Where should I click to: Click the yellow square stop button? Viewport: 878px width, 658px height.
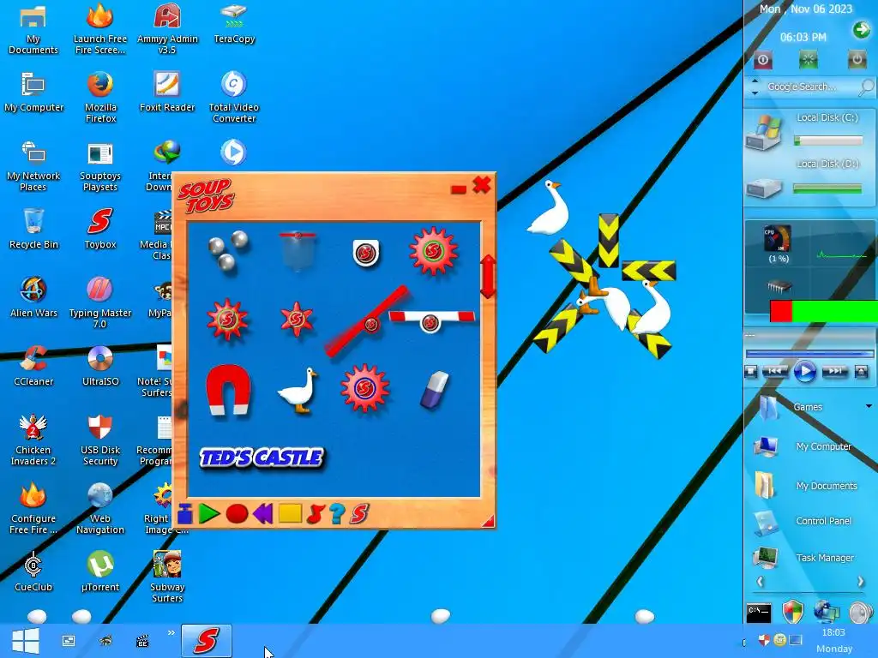[x=290, y=514]
